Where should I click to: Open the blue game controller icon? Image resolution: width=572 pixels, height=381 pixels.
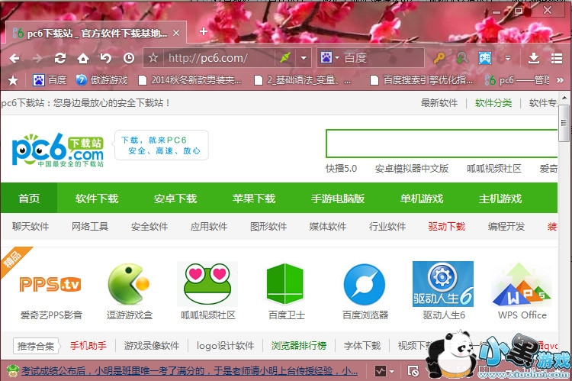[x=485, y=58]
